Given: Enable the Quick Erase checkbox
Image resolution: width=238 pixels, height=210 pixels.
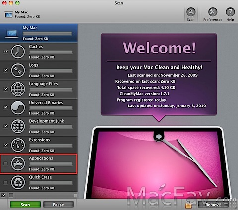Looking at the screenshot, I should (x=6, y=182).
